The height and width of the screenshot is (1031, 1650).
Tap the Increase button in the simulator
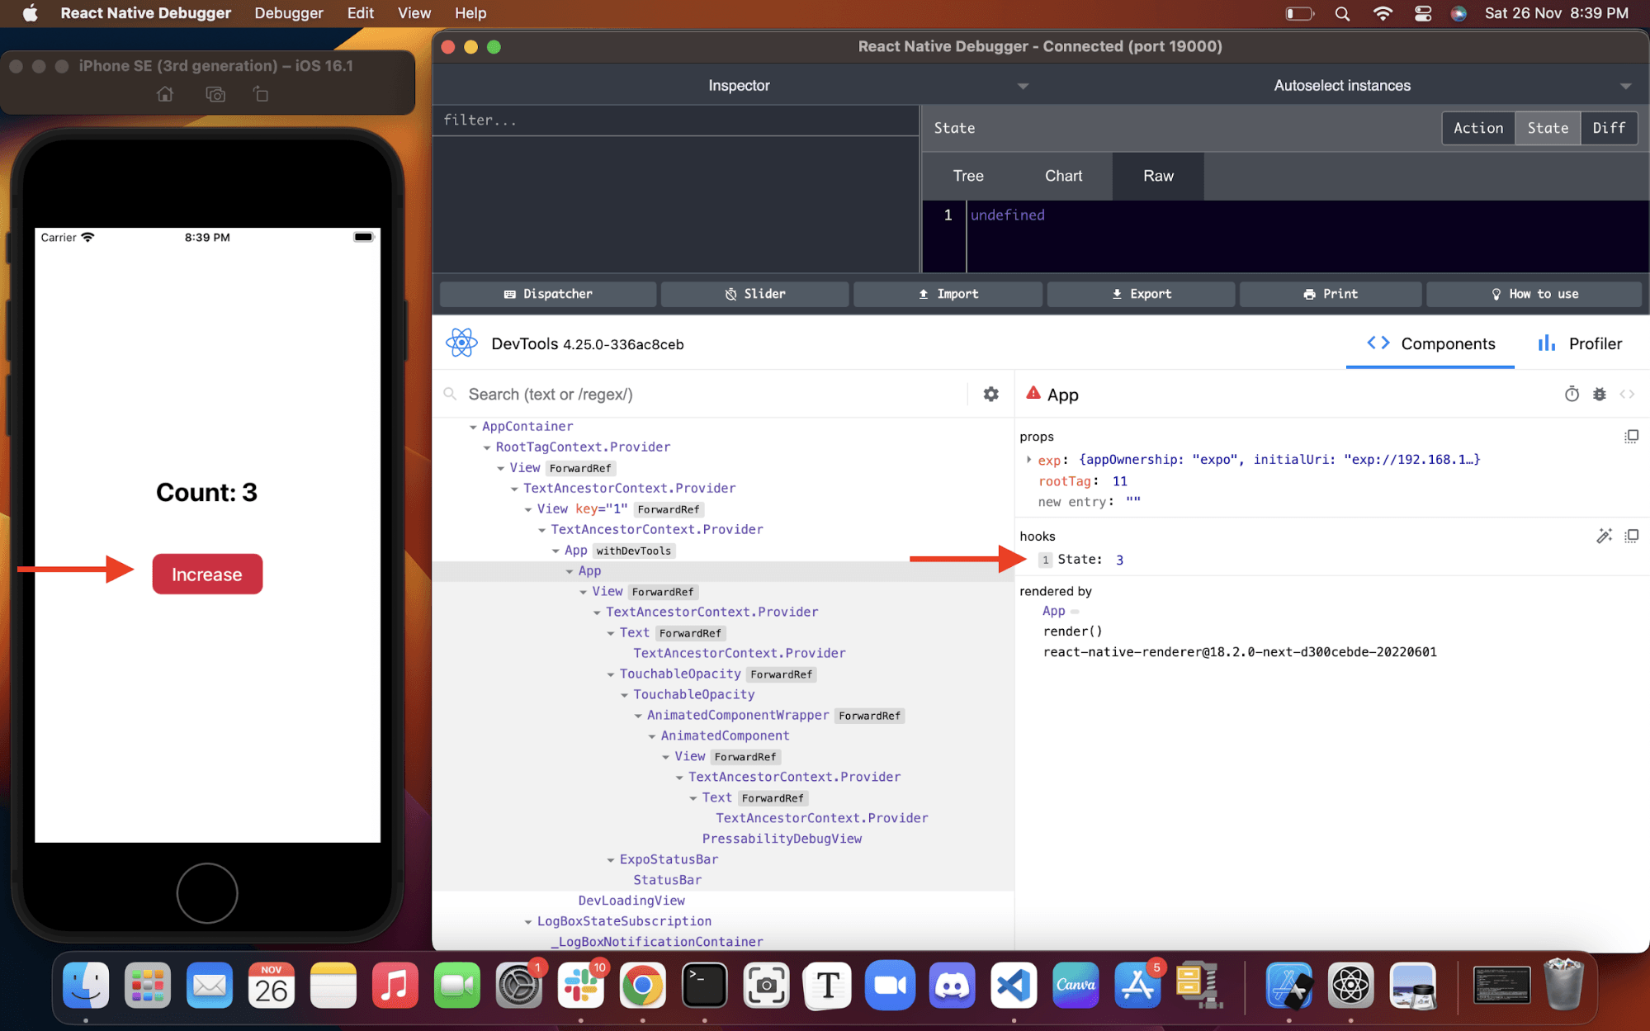coord(206,573)
